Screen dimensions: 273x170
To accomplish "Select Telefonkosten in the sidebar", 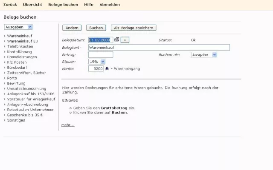I will point(20,46).
